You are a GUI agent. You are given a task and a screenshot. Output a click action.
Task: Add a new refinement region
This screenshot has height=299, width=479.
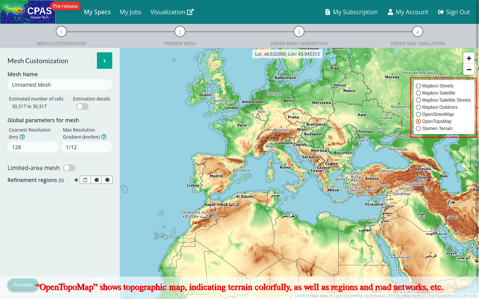tap(76, 180)
